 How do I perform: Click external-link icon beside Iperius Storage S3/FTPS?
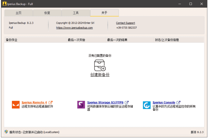[127, 103]
